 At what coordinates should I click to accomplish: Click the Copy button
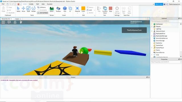click(x=9, y=7)
